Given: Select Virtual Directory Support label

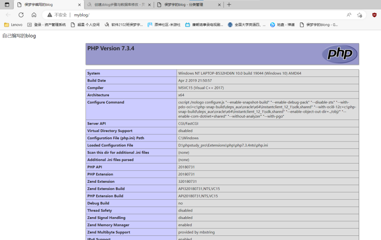Looking at the screenshot, I should [x=110, y=131].
